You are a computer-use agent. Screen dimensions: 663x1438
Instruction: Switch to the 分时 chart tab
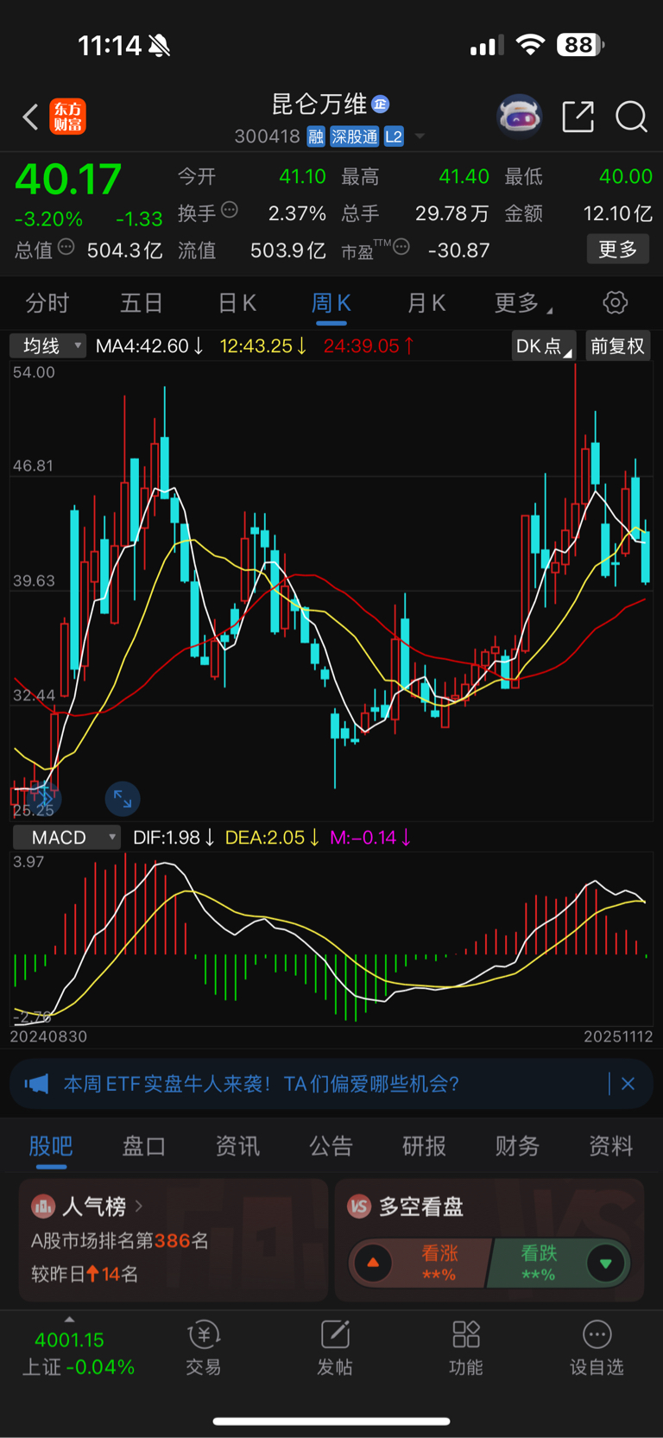pos(47,303)
